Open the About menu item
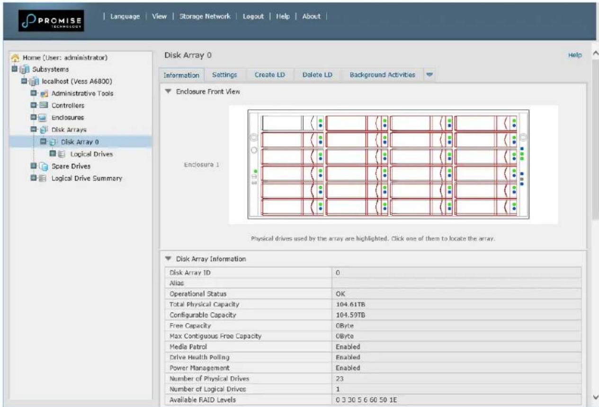This screenshot has width=599, height=407. (312, 17)
